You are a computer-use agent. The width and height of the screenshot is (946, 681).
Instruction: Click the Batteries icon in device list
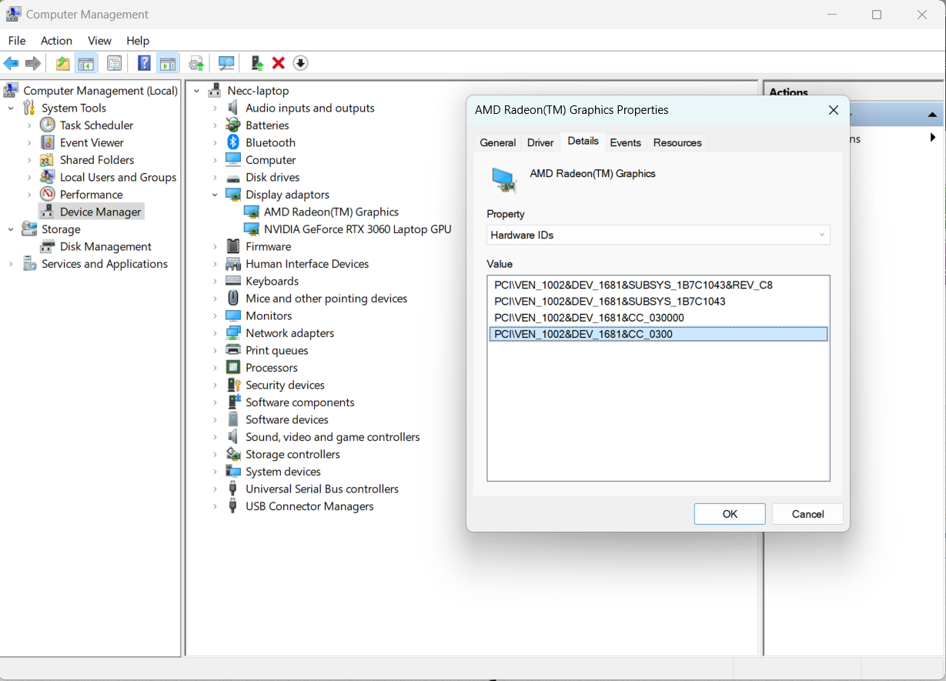pyautogui.click(x=233, y=125)
